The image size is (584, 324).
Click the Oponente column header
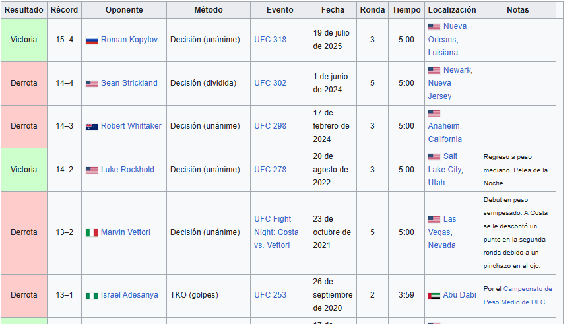[124, 10]
